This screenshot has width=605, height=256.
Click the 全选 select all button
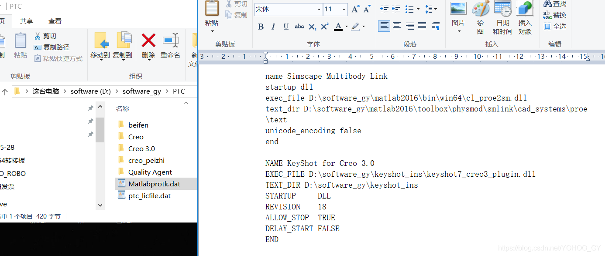555,27
